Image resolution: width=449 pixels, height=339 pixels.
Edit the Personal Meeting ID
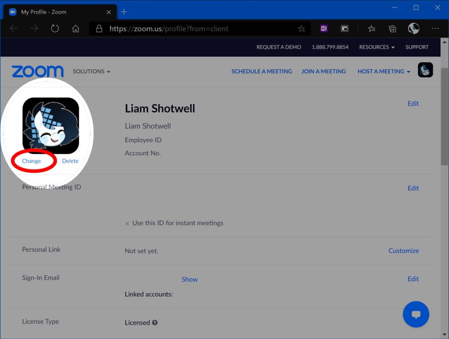tap(413, 188)
